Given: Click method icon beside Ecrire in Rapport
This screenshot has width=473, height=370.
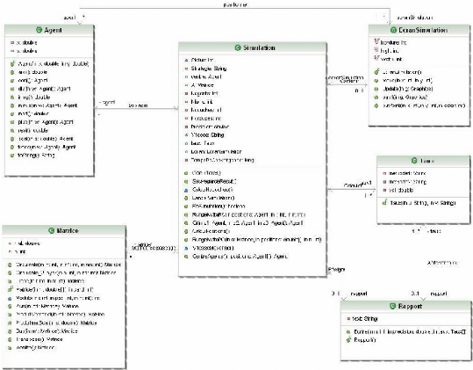Looking at the screenshot, I should [x=348, y=331].
